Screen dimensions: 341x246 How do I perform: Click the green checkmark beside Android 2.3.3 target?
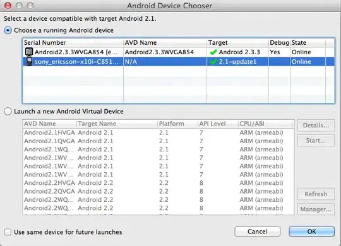(213, 52)
